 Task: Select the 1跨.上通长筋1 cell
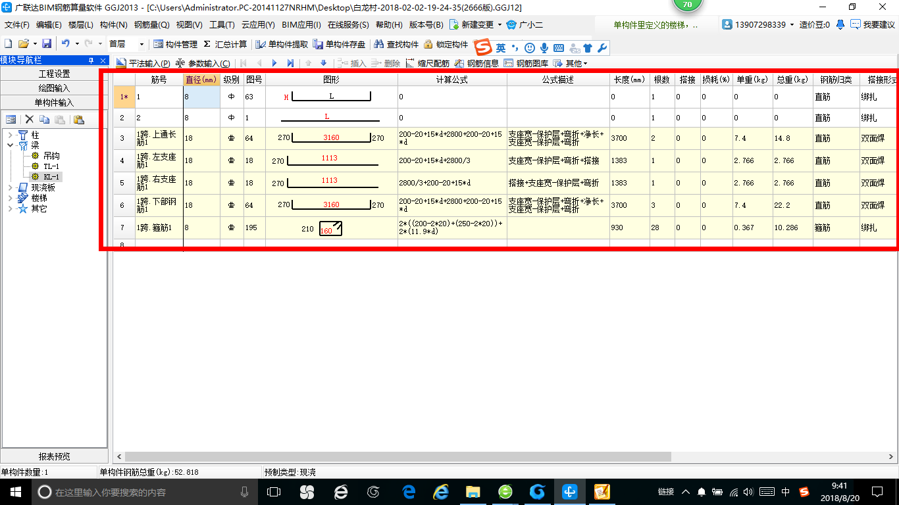(x=159, y=139)
